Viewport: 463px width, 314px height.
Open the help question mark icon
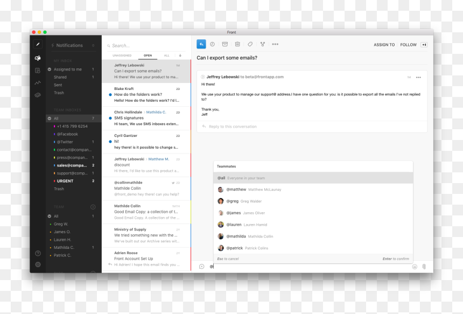pyautogui.click(x=38, y=254)
